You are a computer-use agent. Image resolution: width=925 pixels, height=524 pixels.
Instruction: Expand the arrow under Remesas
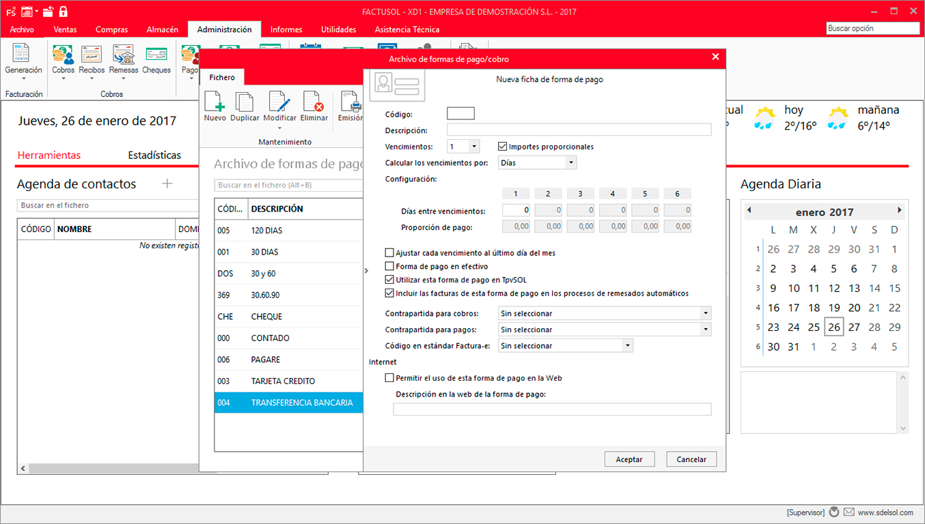click(x=124, y=79)
